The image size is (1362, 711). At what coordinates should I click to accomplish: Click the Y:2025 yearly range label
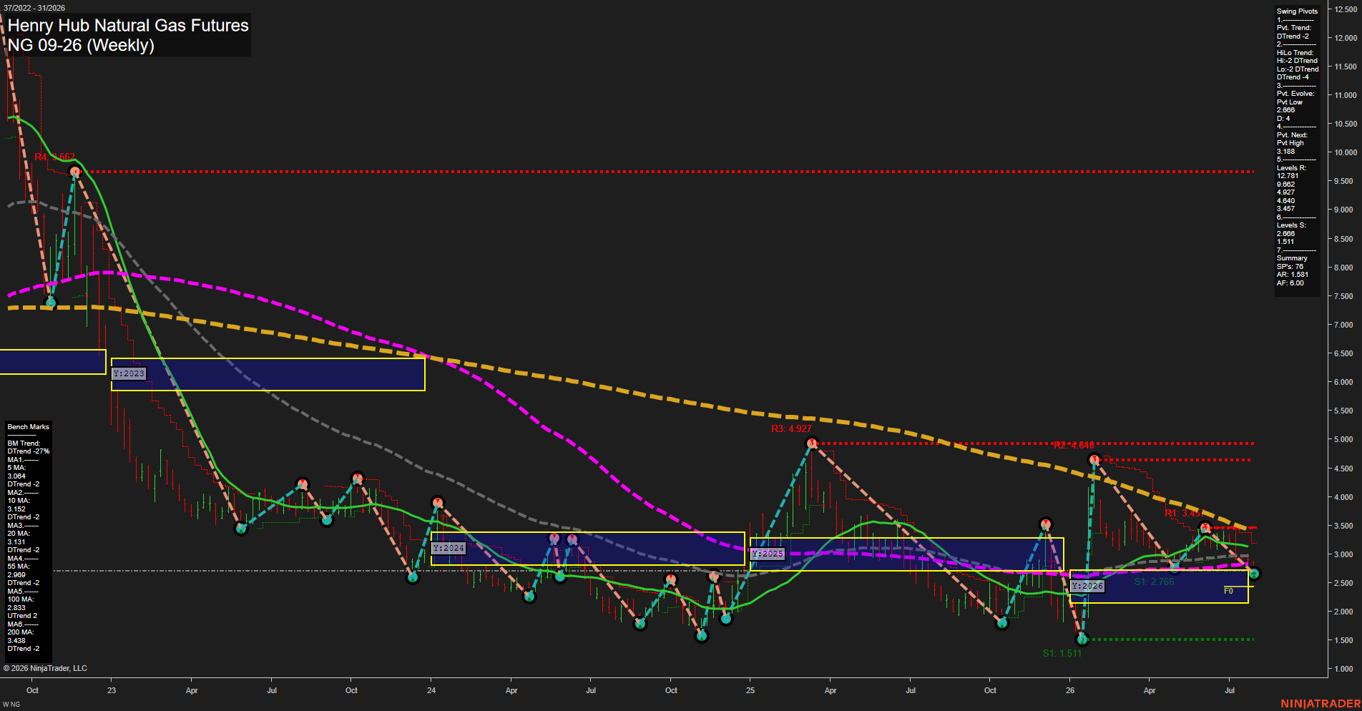pyautogui.click(x=768, y=554)
